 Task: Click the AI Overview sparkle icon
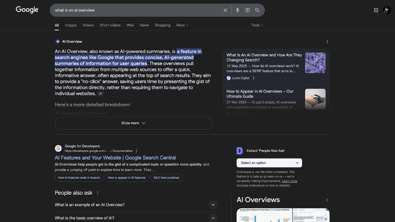[x=58, y=41]
